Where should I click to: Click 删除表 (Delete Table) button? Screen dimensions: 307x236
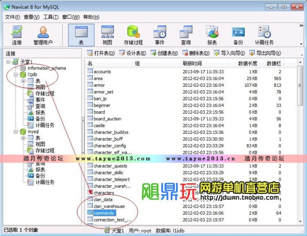tap(196, 53)
